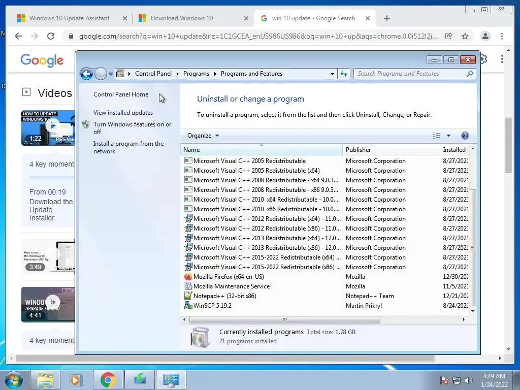
Task: Open Chrome profile icon
Action: click(x=485, y=36)
